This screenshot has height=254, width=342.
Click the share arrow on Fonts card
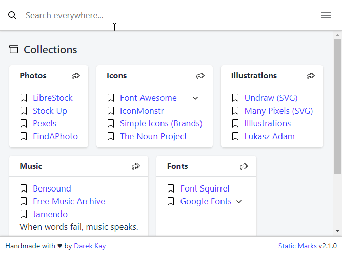click(x=244, y=166)
